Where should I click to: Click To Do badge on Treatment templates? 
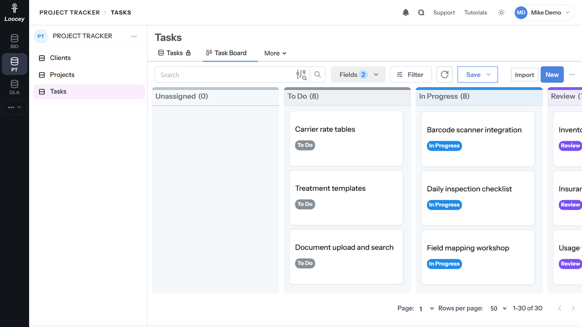(x=305, y=204)
